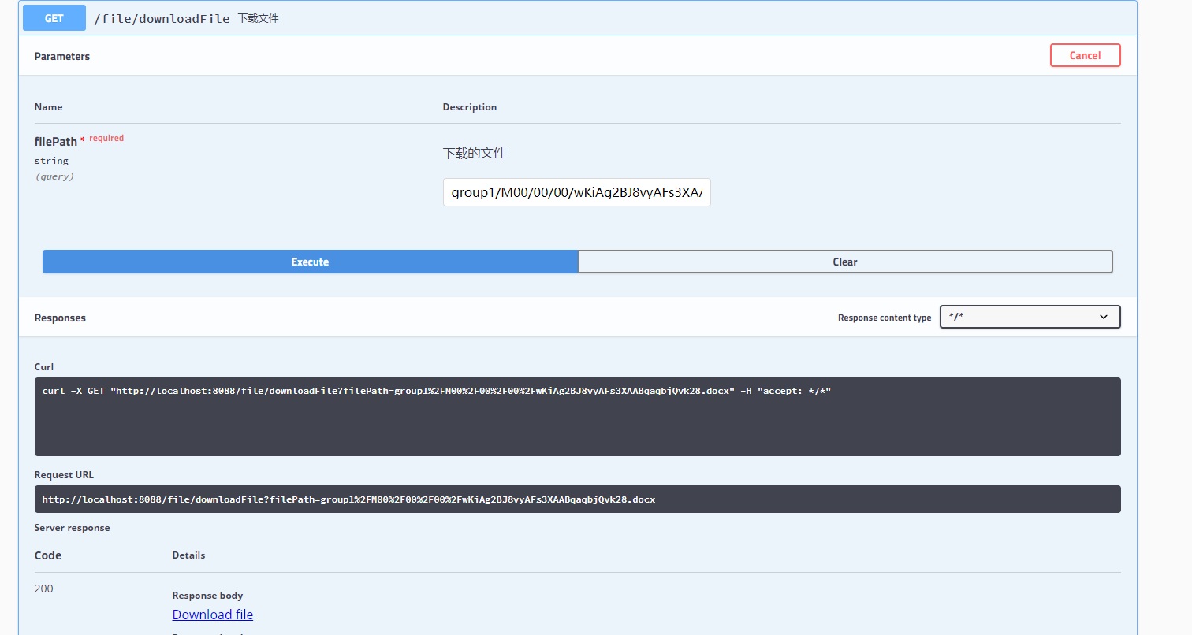
Task: Collapse the /file/downloadFile endpoint path
Action: (162, 18)
